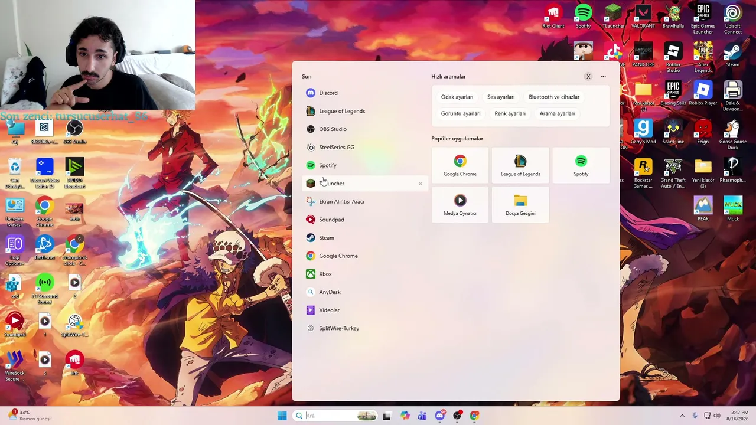Viewport: 756px width, 425px height.
Task: Select the Apex Legends desktop shortcut
Action: point(703,58)
